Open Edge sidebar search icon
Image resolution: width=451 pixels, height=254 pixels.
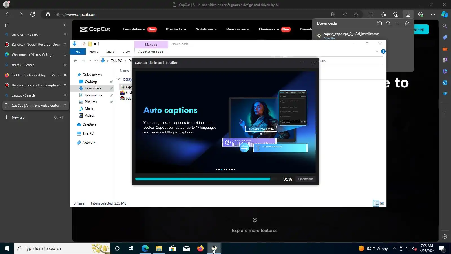click(x=445, y=26)
